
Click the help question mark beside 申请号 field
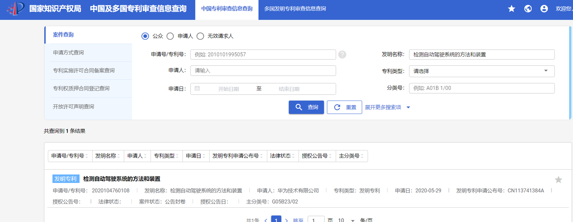(342, 54)
